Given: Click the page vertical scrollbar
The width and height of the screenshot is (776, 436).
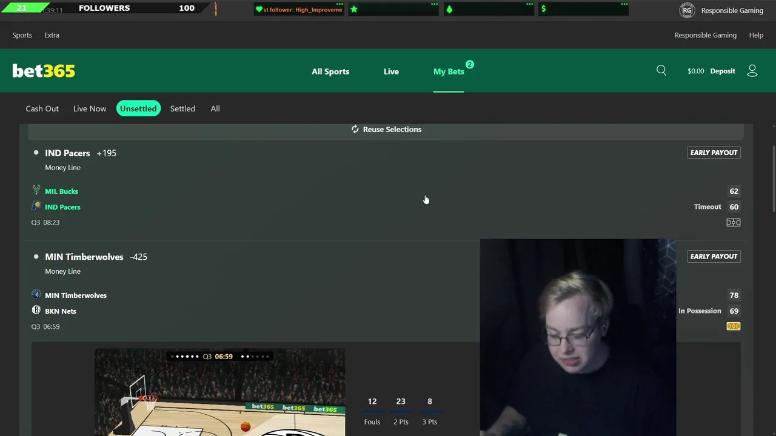Looking at the screenshot, I should point(773,178).
